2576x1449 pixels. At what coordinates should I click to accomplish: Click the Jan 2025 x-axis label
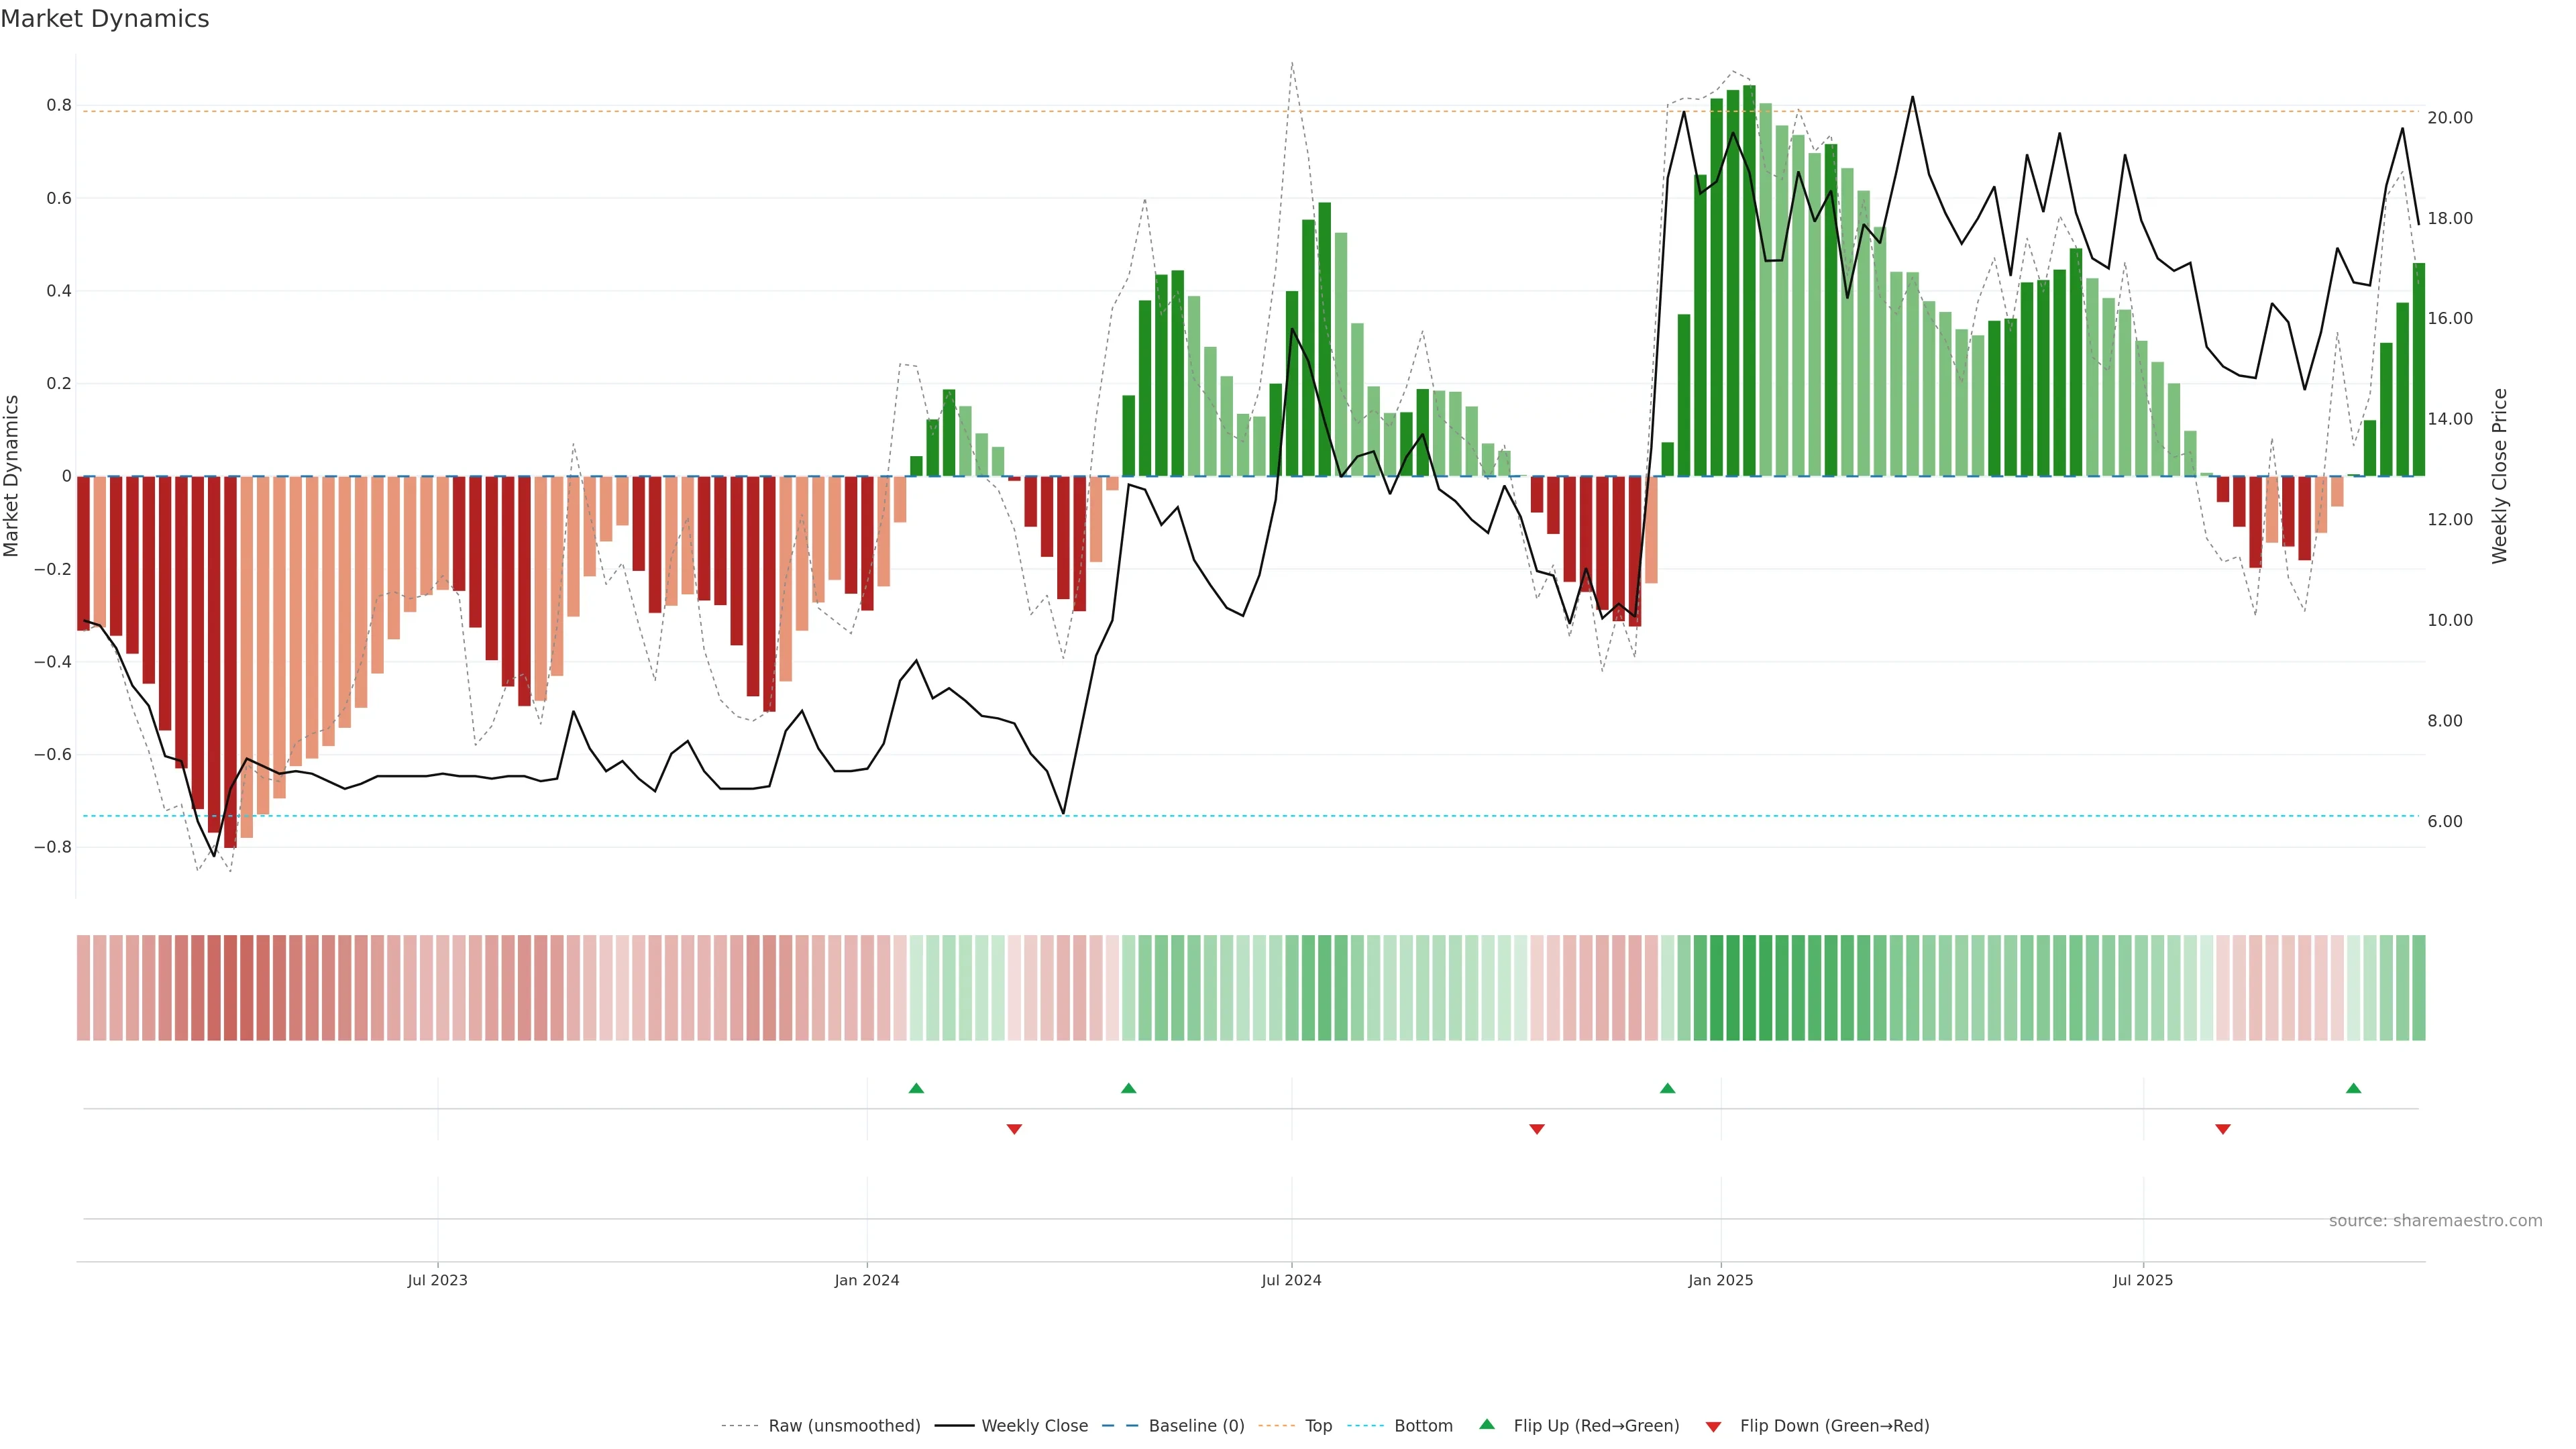1720,1280
